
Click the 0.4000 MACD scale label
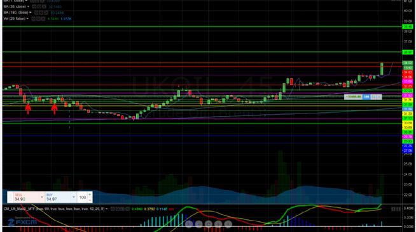(408, 209)
